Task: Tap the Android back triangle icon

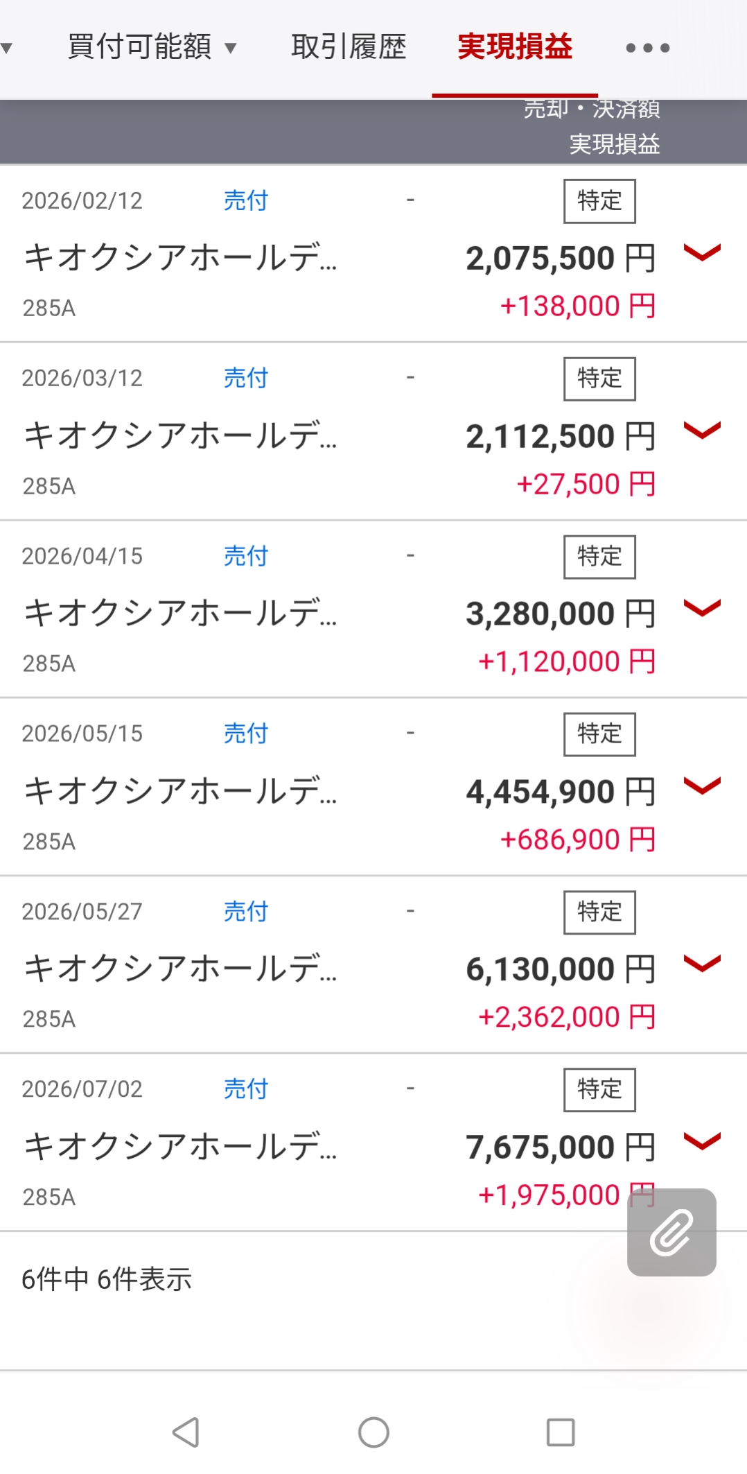Action: [x=186, y=1432]
